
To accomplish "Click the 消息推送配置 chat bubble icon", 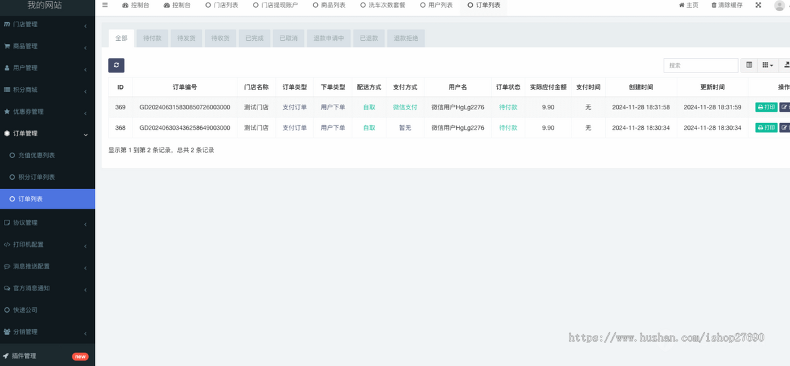I will pyautogui.click(x=7, y=266).
